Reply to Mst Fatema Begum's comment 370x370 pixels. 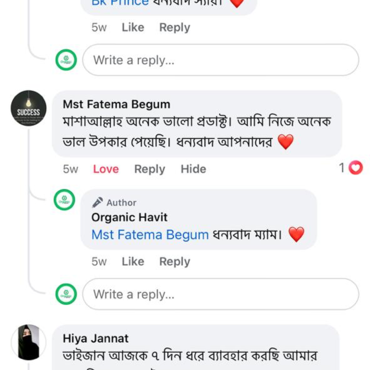point(150,169)
